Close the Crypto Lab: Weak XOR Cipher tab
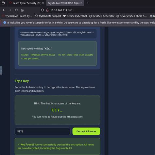The width and height of the screenshot is (155, 155). 81,3
